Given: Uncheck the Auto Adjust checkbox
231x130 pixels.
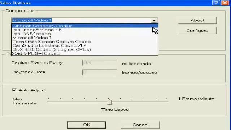Looking at the screenshot, I should pos(14,90).
